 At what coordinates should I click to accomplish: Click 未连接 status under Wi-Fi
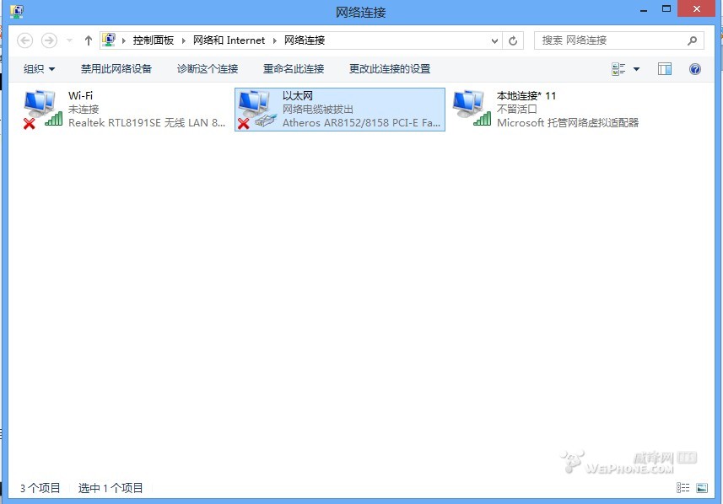(x=84, y=110)
